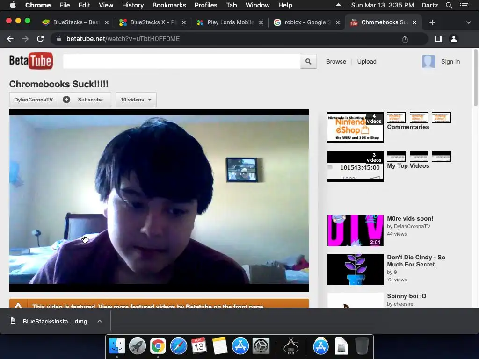Open the Apple menu
This screenshot has width=479, height=359.
coord(13,5)
